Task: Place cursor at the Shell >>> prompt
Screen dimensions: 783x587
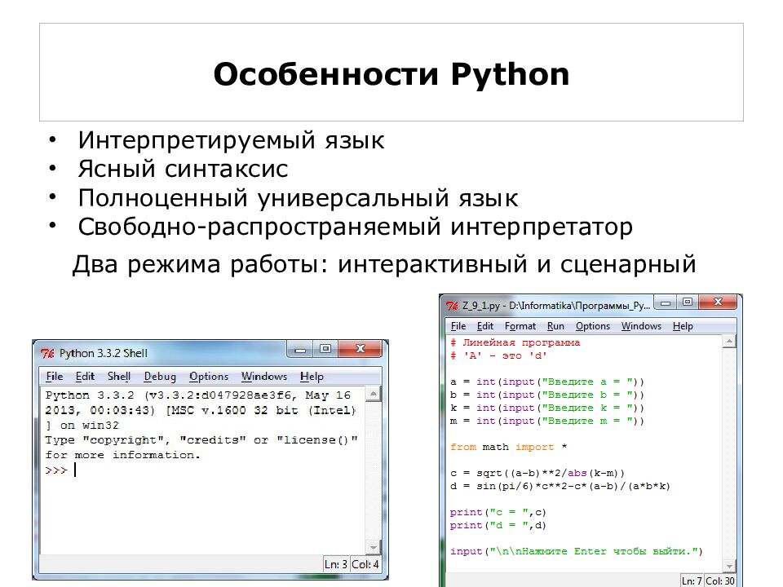Action: click(75, 470)
